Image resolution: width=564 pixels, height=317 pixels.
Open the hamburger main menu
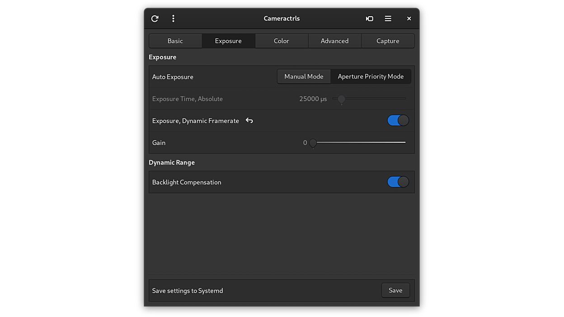388,19
